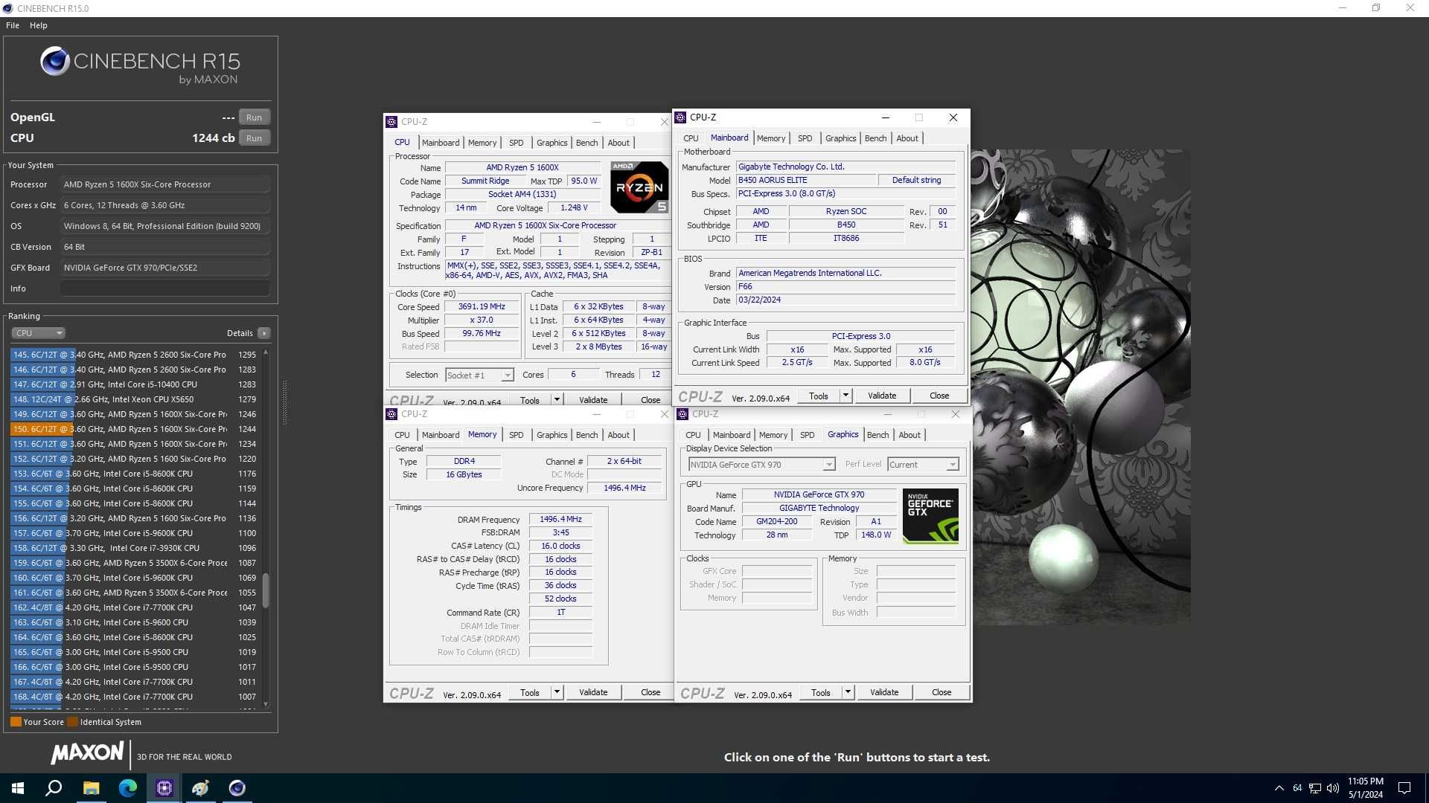Click the Info input field
This screenshot has width=1429, height=803.
pyautogui.click(x=165, y=288)
